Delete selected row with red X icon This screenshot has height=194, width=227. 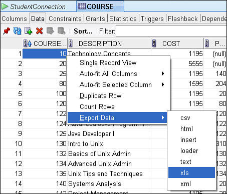pos(39,31)
